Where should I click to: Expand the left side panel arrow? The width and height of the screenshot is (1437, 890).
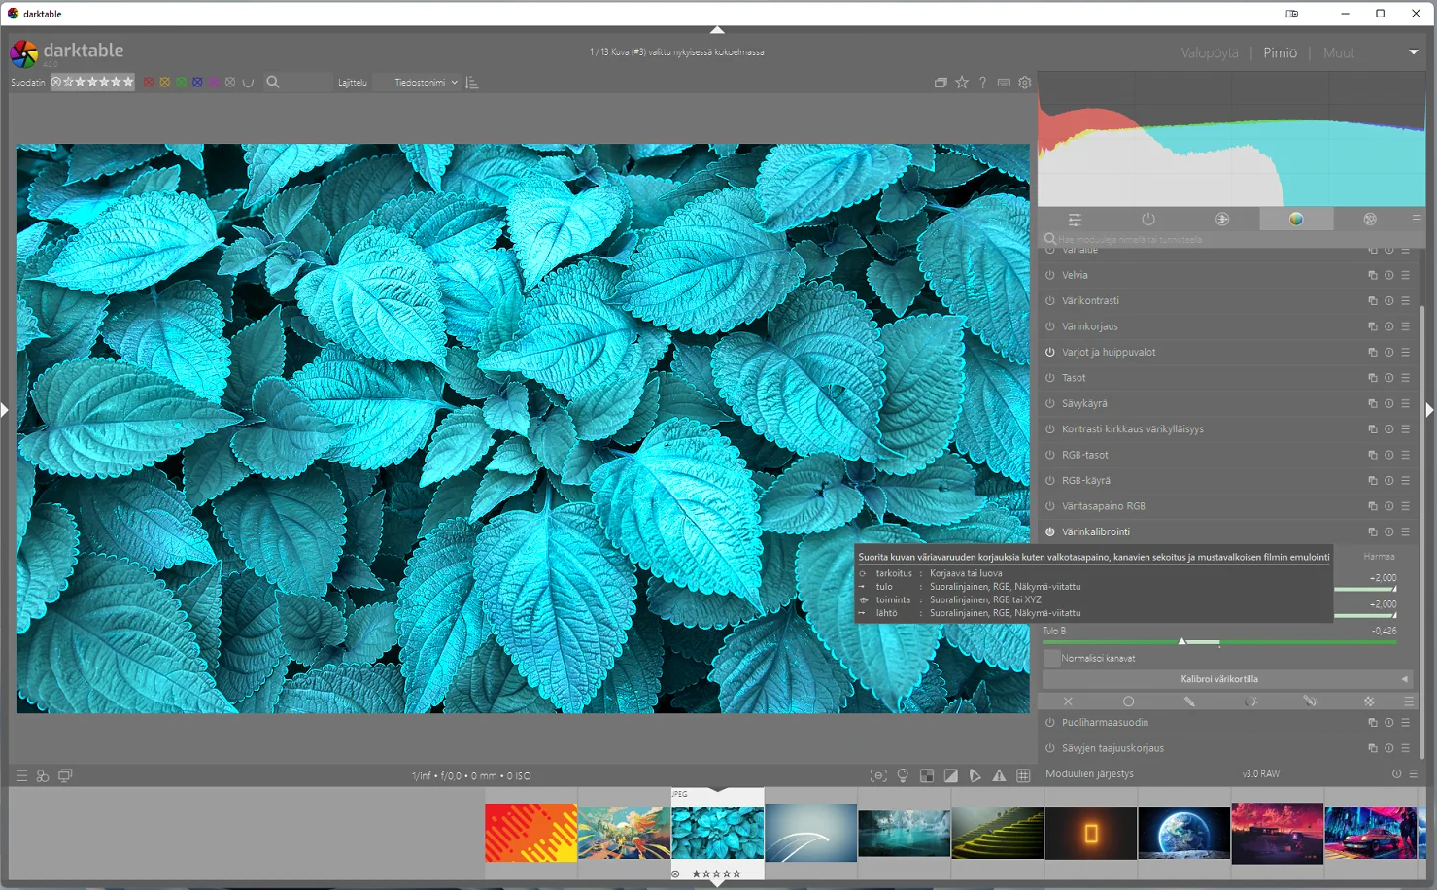tap(5, 410)
